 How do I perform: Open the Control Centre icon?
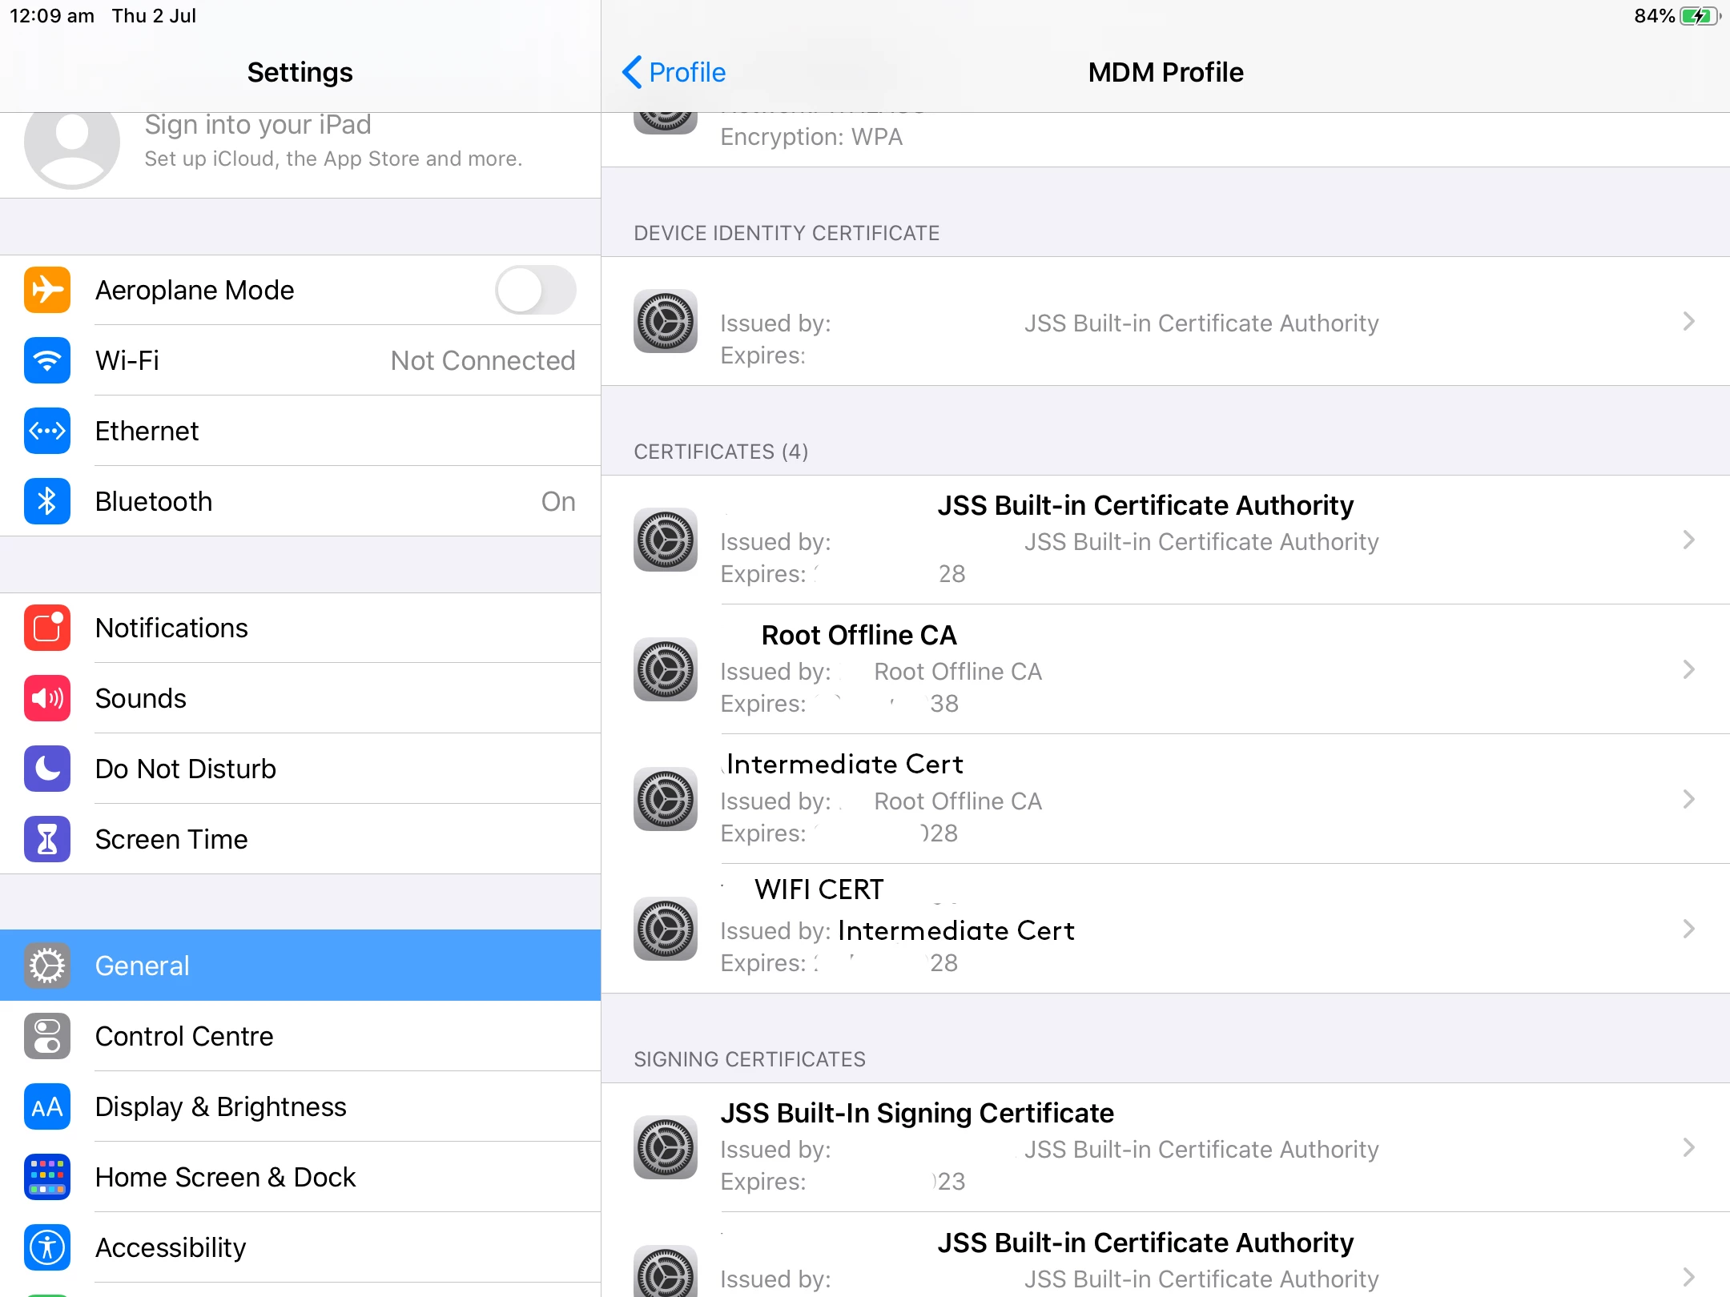[47, 1036]
